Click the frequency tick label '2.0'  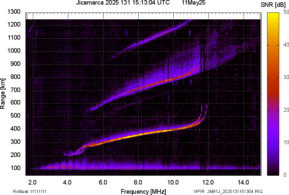pos(33,182)
